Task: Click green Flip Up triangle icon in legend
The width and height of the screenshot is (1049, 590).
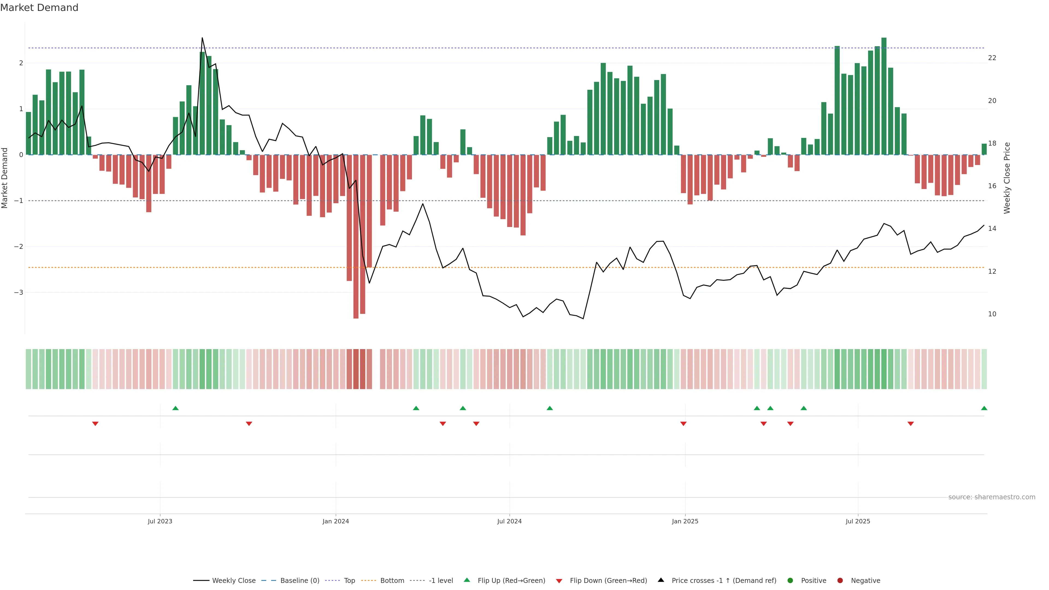Action: point(467,580)
